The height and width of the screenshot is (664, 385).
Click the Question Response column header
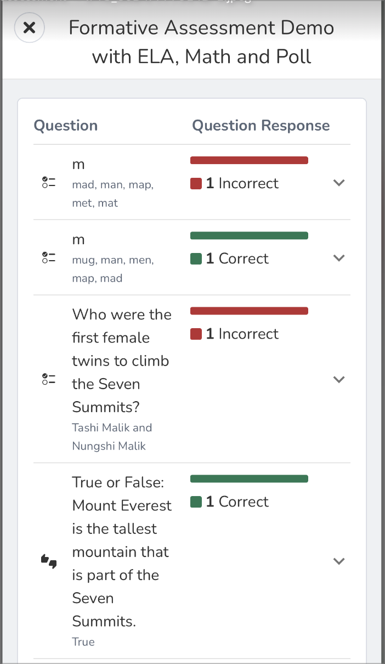(x=261, y=125)
